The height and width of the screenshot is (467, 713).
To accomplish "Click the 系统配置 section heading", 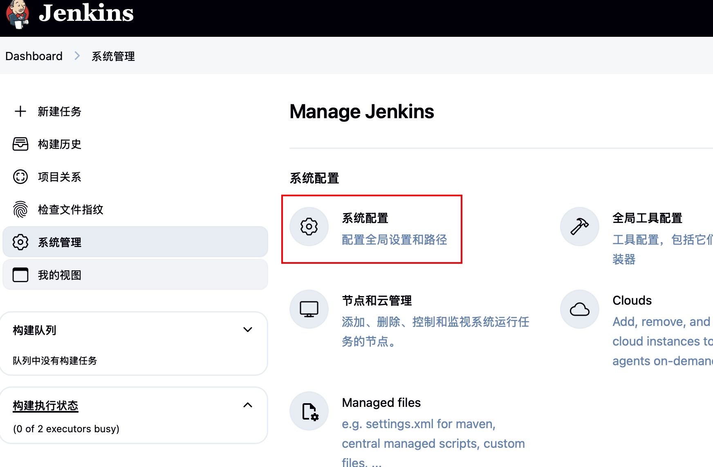I will click(314, 178).
